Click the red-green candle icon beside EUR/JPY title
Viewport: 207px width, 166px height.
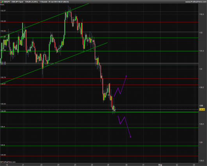2,2
